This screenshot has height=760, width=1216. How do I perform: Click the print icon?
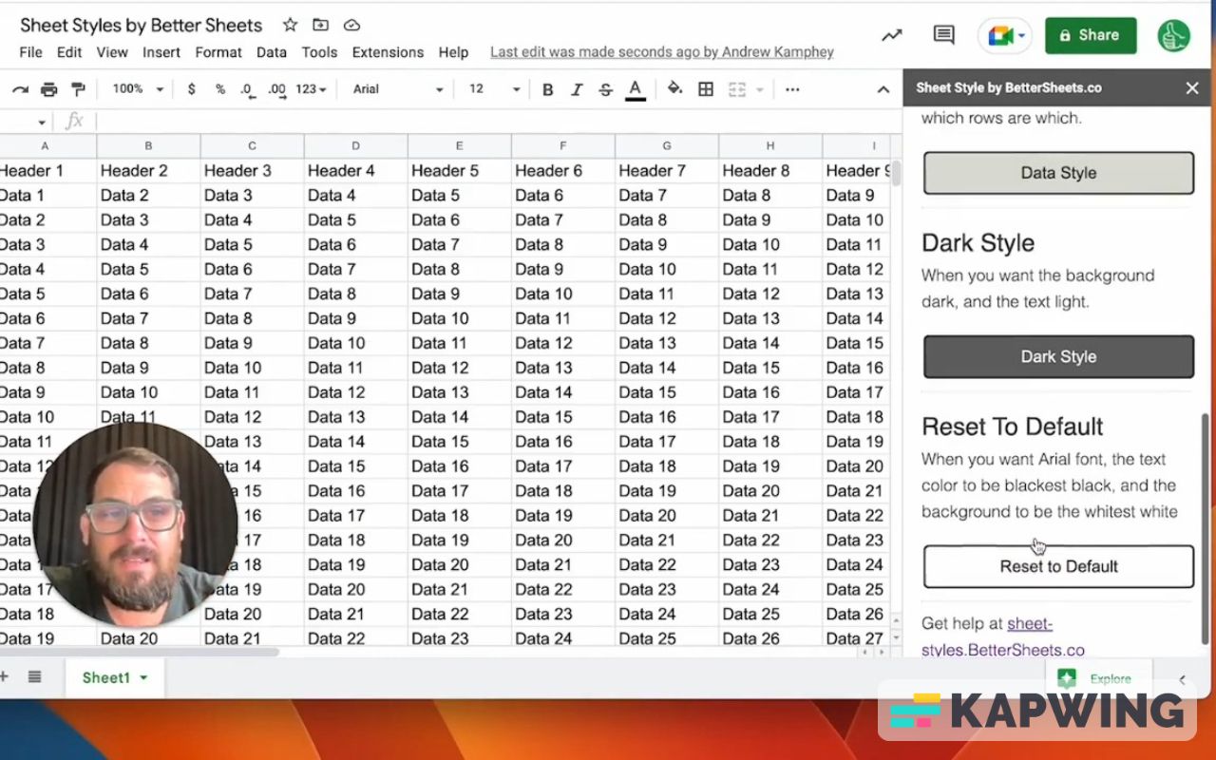(x=49, y=89)
